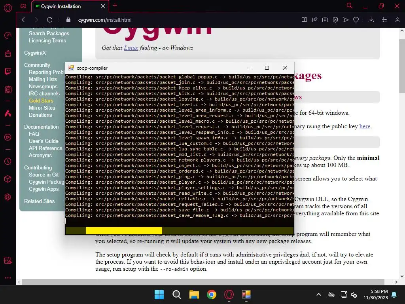Open Player icon in sidebar
This screenshot has height=304, width=405.
coord(8,137)
